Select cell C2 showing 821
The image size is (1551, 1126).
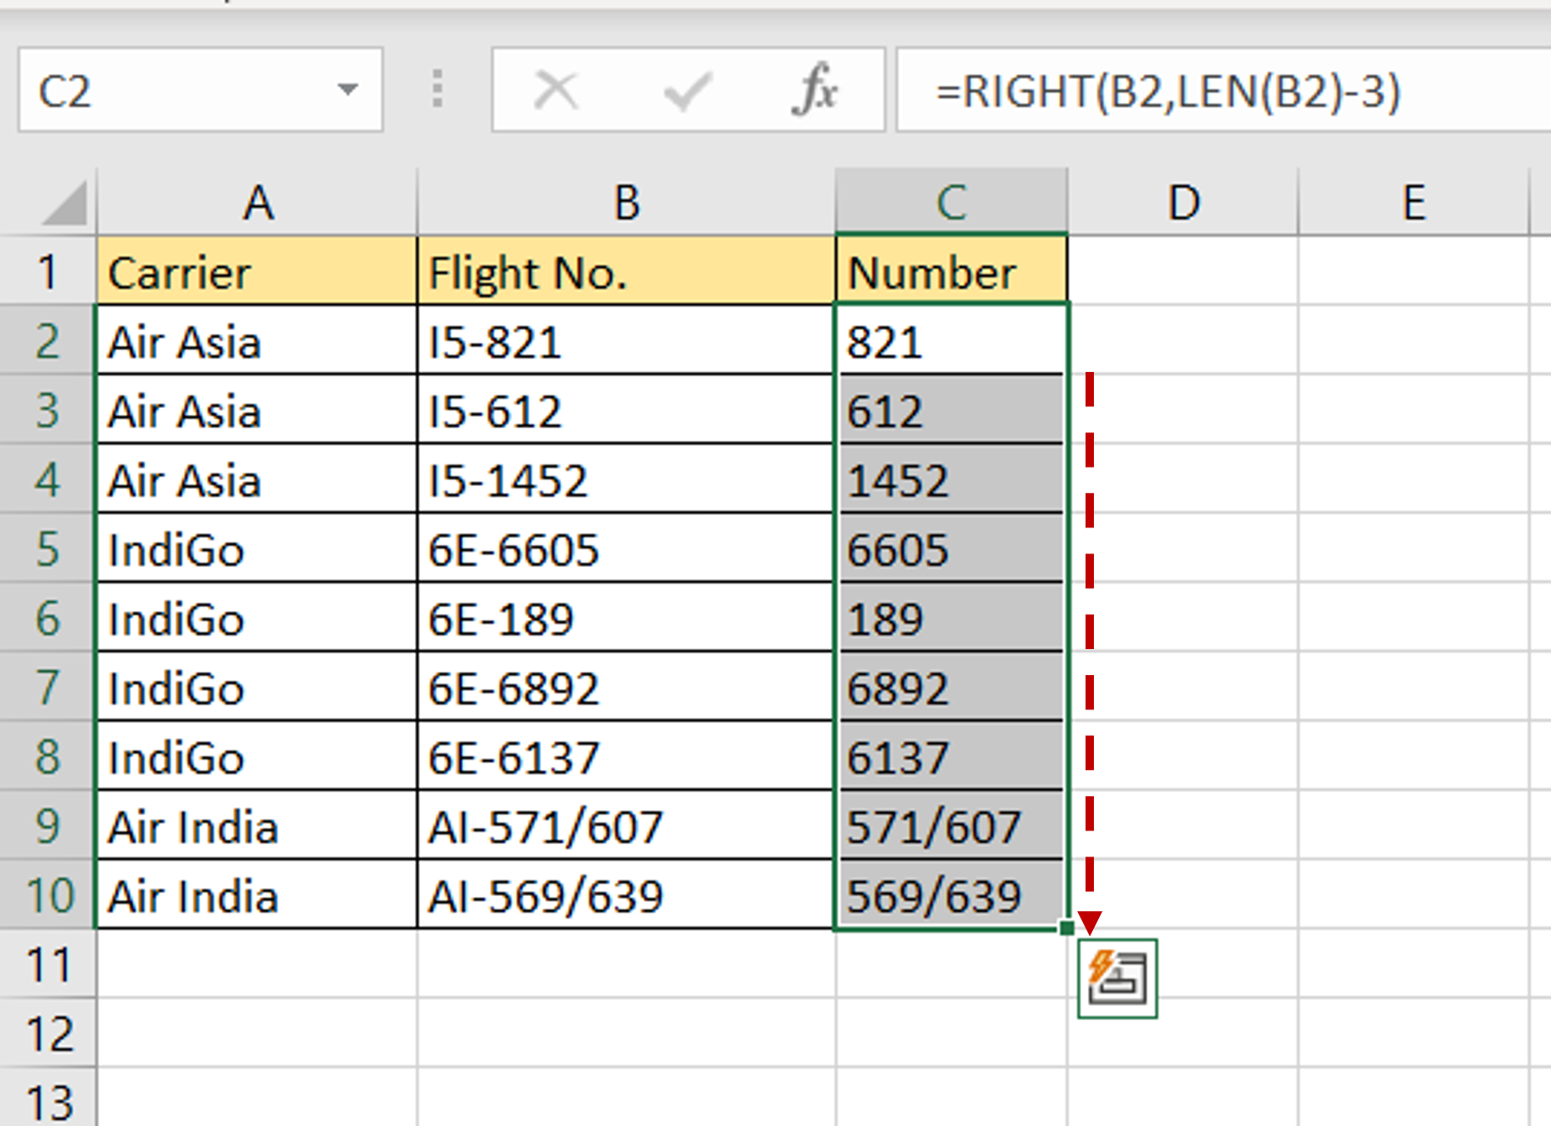coord(949,342)
